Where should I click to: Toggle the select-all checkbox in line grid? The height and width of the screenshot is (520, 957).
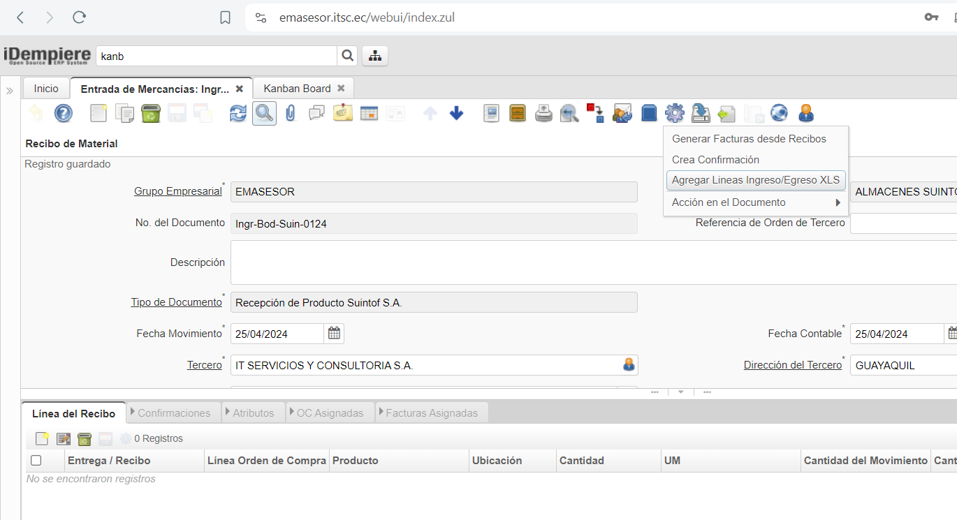click(x=36, y=461)
